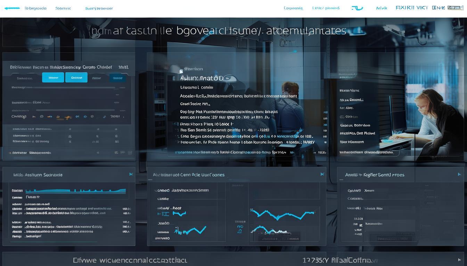Expand the bottom footer bar with the right arrow
The height and width of the screenshot is (266, 467).
[460, 260]
